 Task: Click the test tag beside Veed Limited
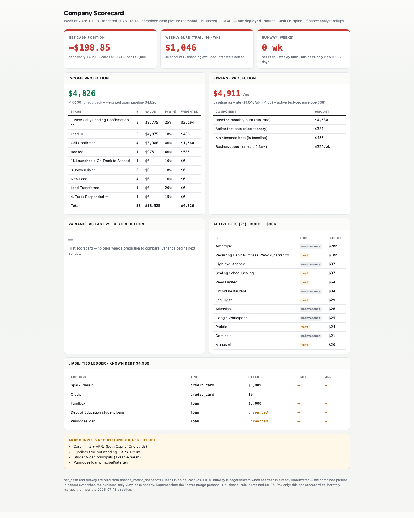305,283
